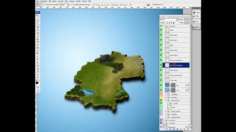Select the Shape tool
Screen dimensions: 236x132
click(x=38, y=65)
